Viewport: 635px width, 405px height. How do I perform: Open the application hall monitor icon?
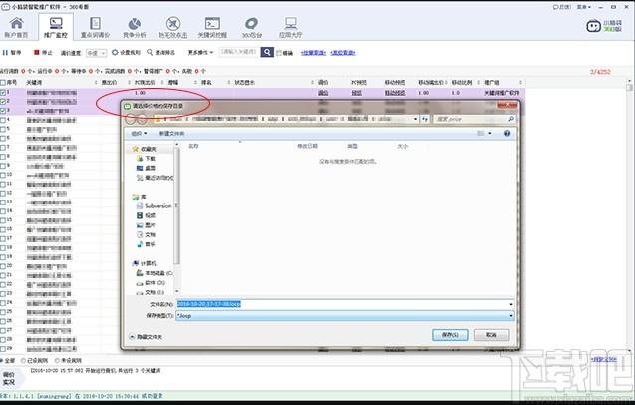[x=290, y=24]
